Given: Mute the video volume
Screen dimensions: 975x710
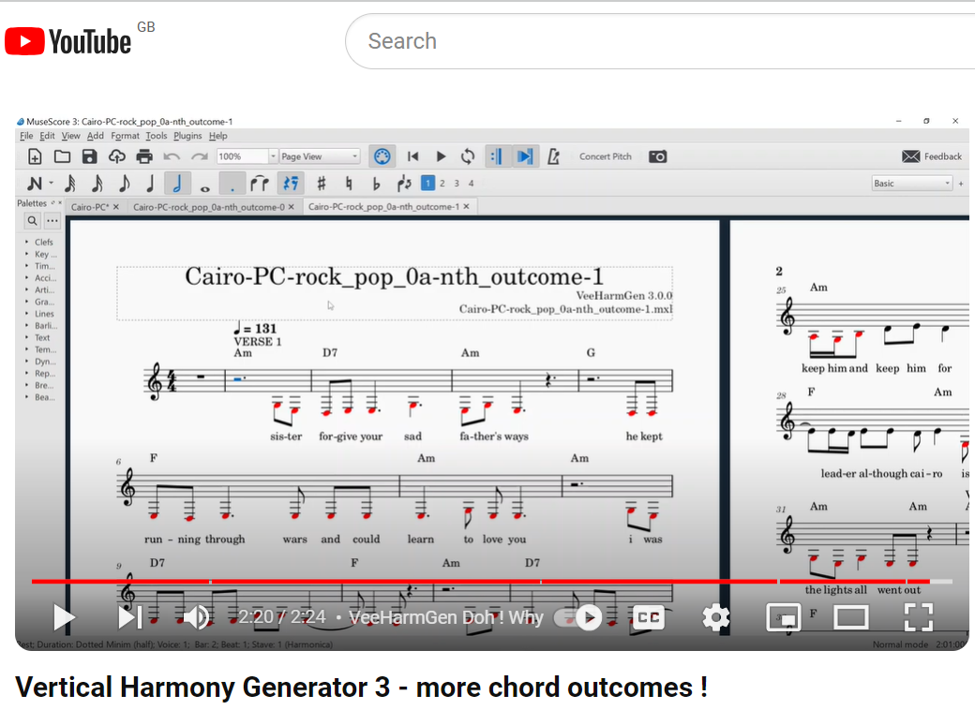Looking at the screenshot, I should [x=197, y=617].
